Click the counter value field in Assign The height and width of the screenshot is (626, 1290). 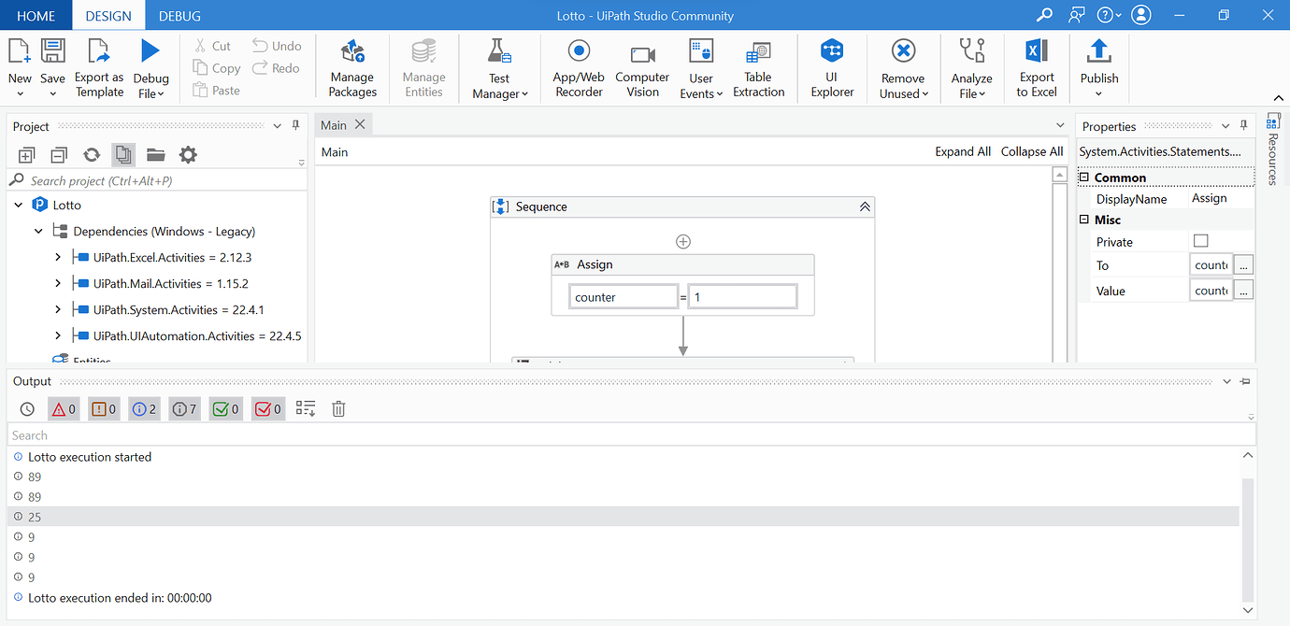(741, 295)
